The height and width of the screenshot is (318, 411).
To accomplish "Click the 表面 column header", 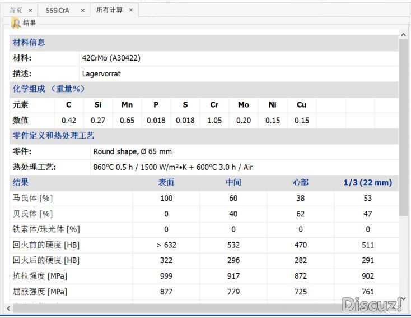I will (x=166, y=182).
